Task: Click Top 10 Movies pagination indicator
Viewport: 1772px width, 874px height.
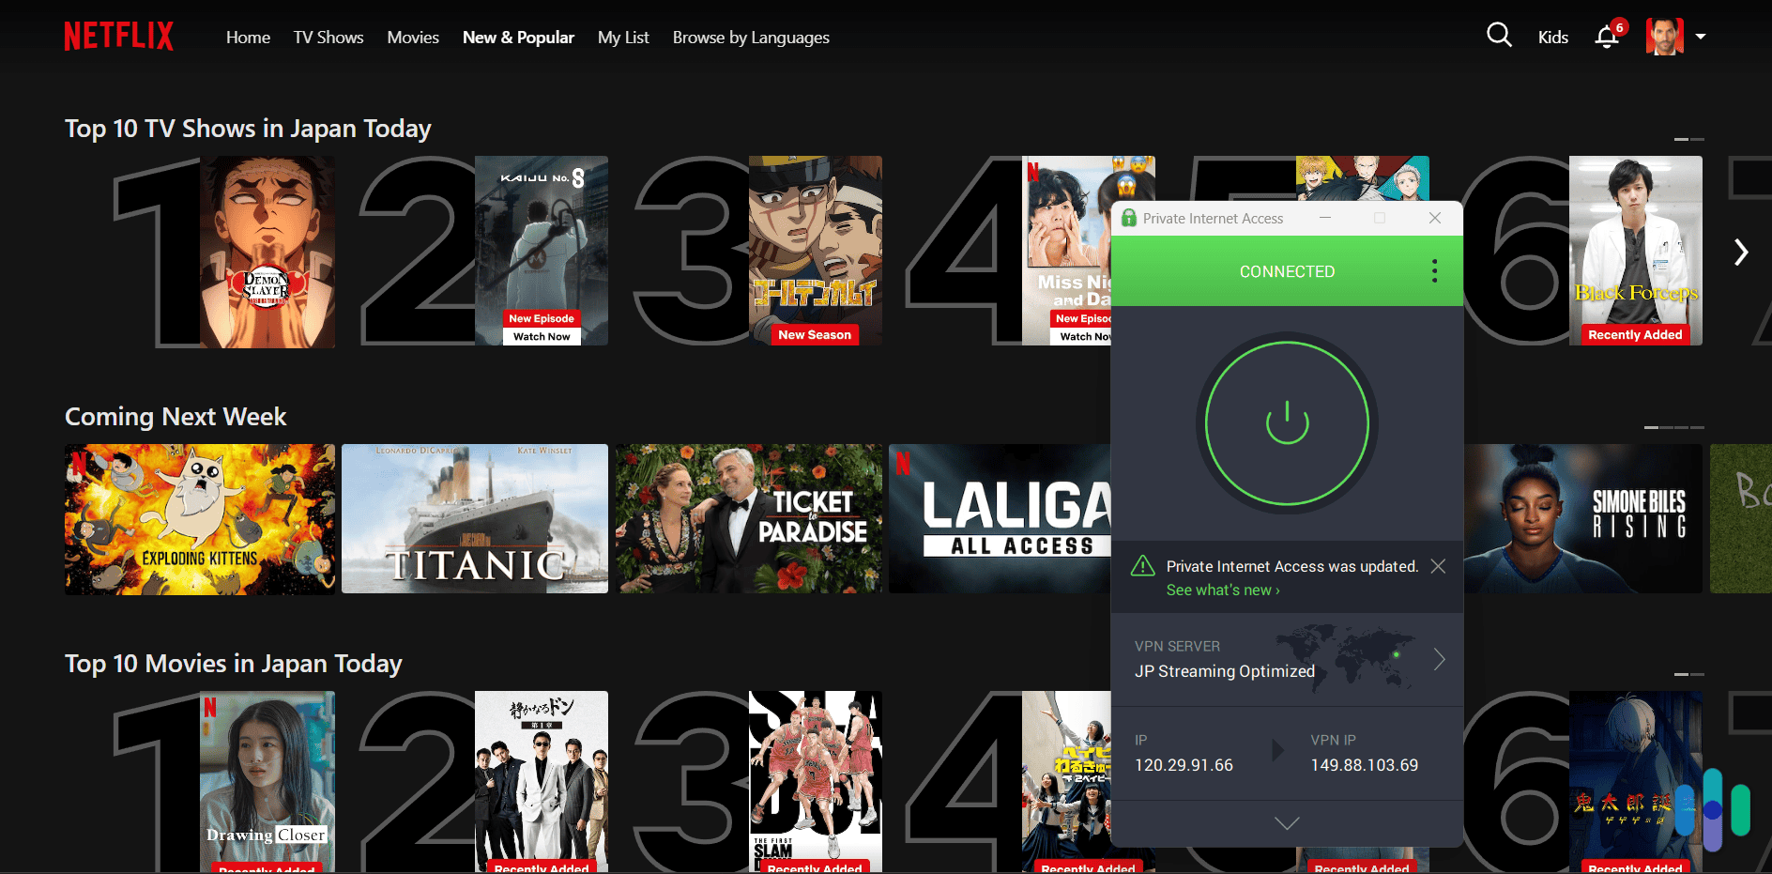Action: [1689, 674]
